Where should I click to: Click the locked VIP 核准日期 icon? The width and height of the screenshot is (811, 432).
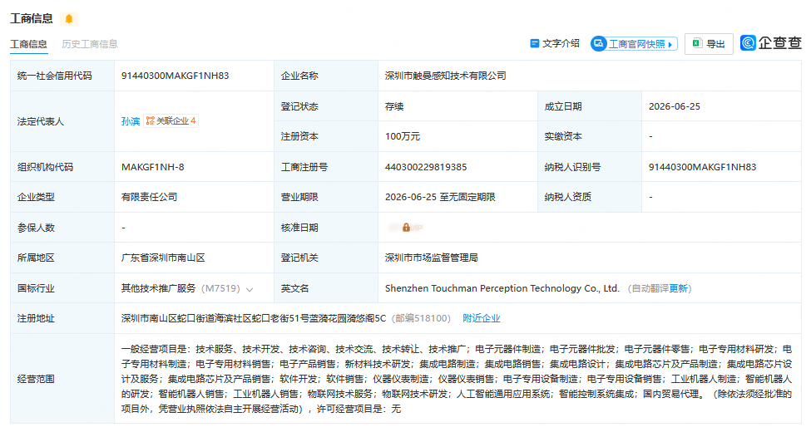point(407,228)
